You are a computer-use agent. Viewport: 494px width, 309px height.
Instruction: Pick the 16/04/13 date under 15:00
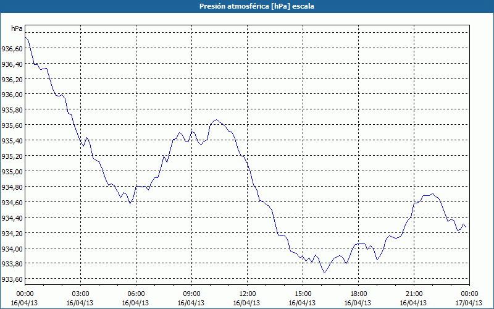click(302, 303)
